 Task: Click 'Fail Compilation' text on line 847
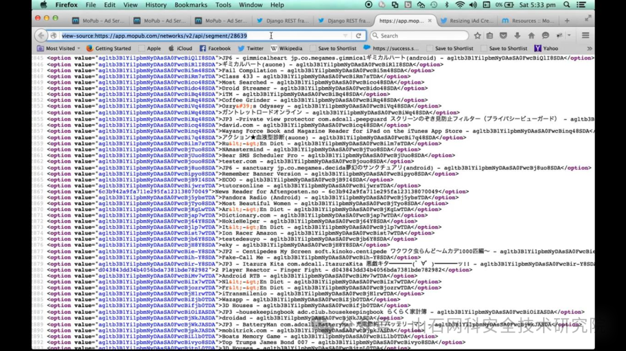point(249,70)
